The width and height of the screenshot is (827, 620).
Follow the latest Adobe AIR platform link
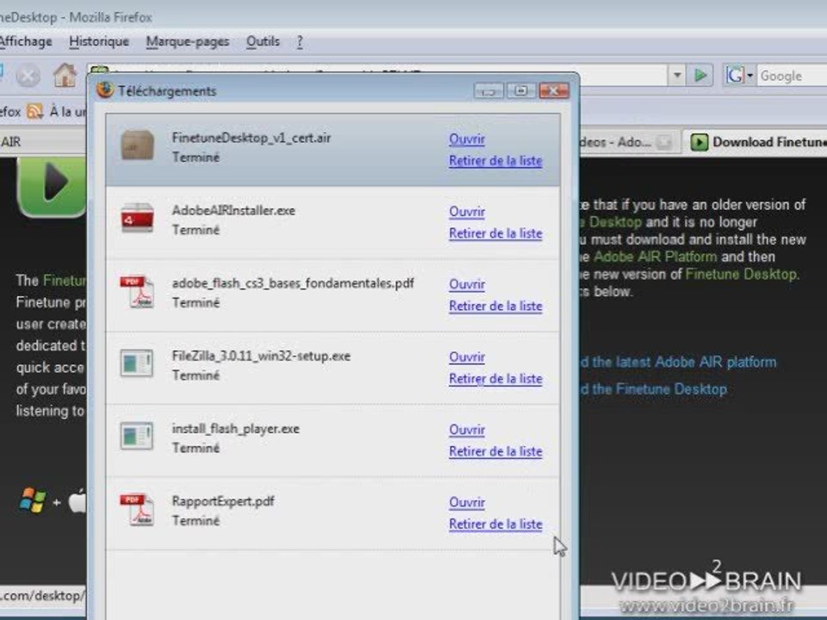point(677,363)
